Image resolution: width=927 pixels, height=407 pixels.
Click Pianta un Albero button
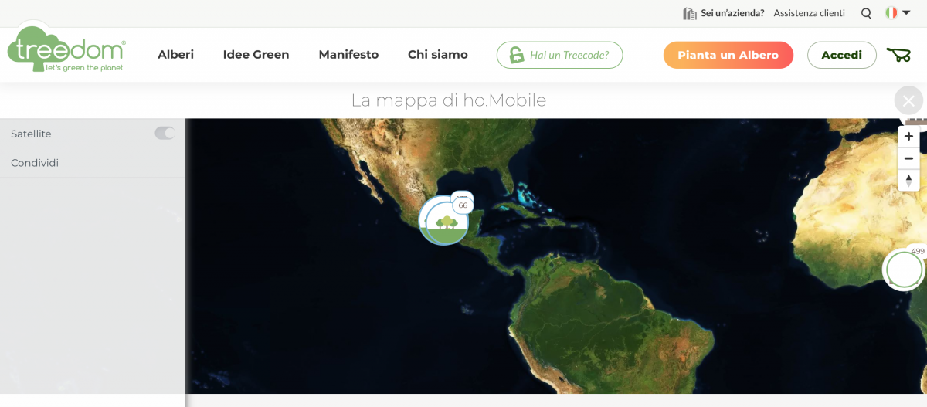tap(728, 55)
